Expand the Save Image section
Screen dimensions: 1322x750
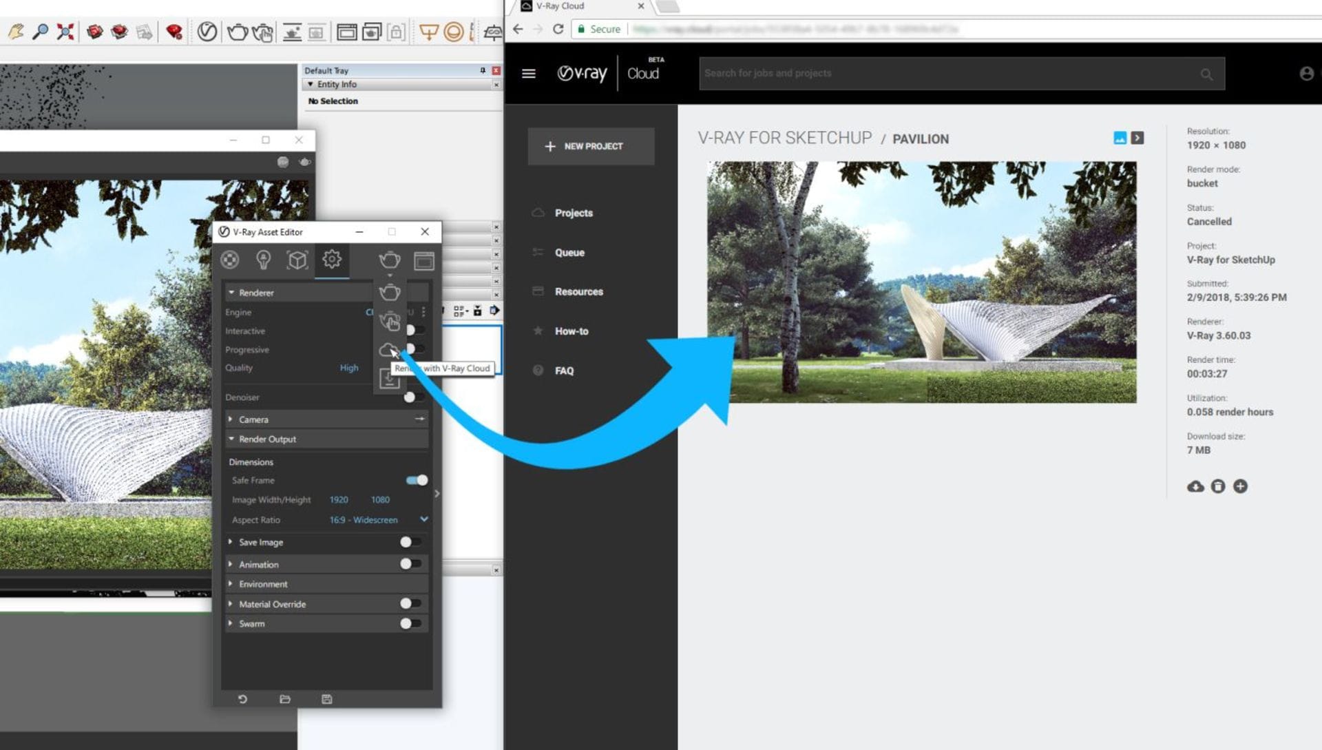(231, 542)
